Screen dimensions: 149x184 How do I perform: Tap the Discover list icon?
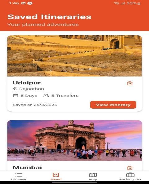click(19, 175)
